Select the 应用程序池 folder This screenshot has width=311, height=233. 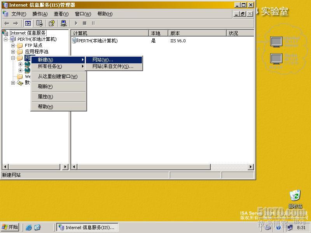coord(37,52)
